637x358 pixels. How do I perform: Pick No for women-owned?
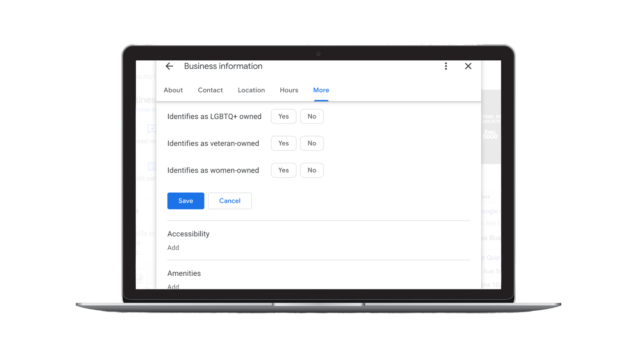click(x=312, y=170)
